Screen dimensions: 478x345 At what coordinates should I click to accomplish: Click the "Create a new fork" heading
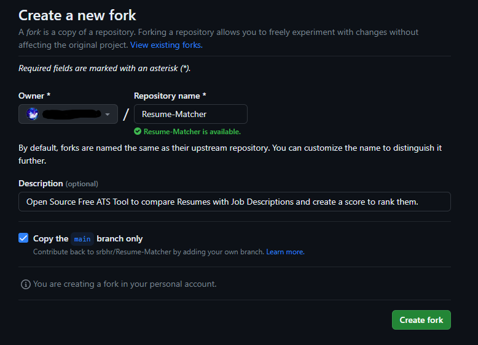pos(77,15)
